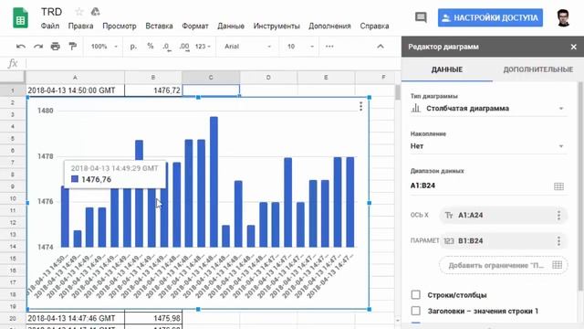Viewport: 584px width, 329px height.
Task: Click the document title TRD
Action: pyautogui.click(x=51, y=12)
